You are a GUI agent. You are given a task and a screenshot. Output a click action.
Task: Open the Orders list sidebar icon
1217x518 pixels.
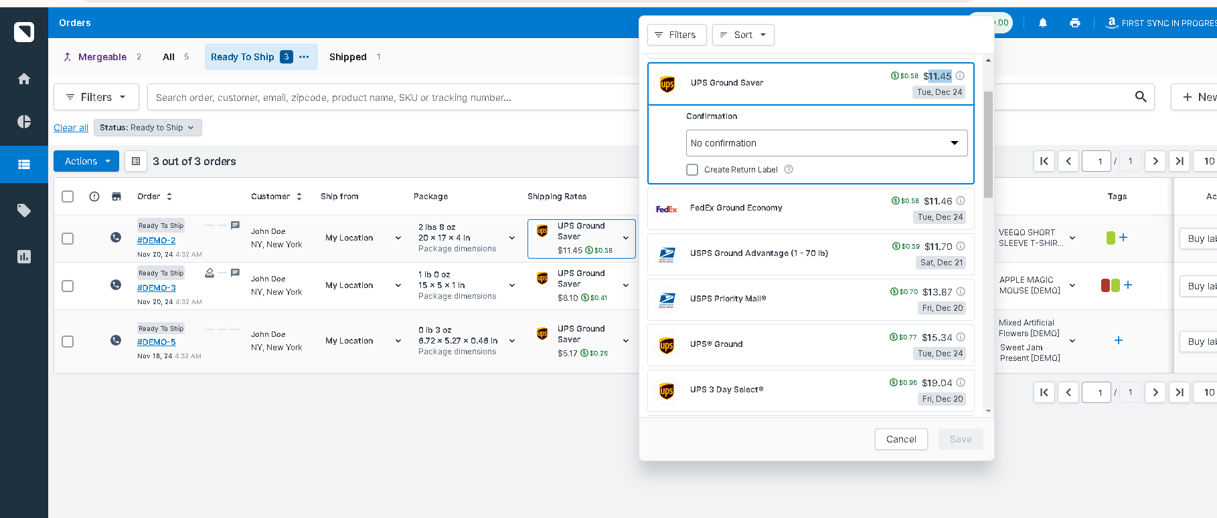[x=24, y=164]
